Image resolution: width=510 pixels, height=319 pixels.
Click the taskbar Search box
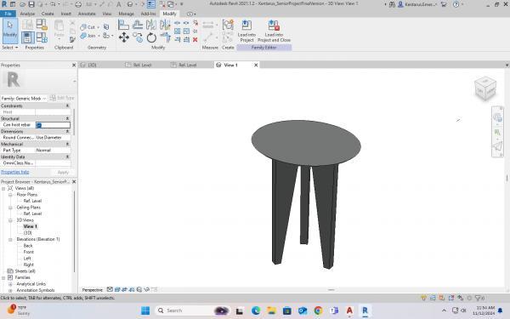click(x=192, y=310)
